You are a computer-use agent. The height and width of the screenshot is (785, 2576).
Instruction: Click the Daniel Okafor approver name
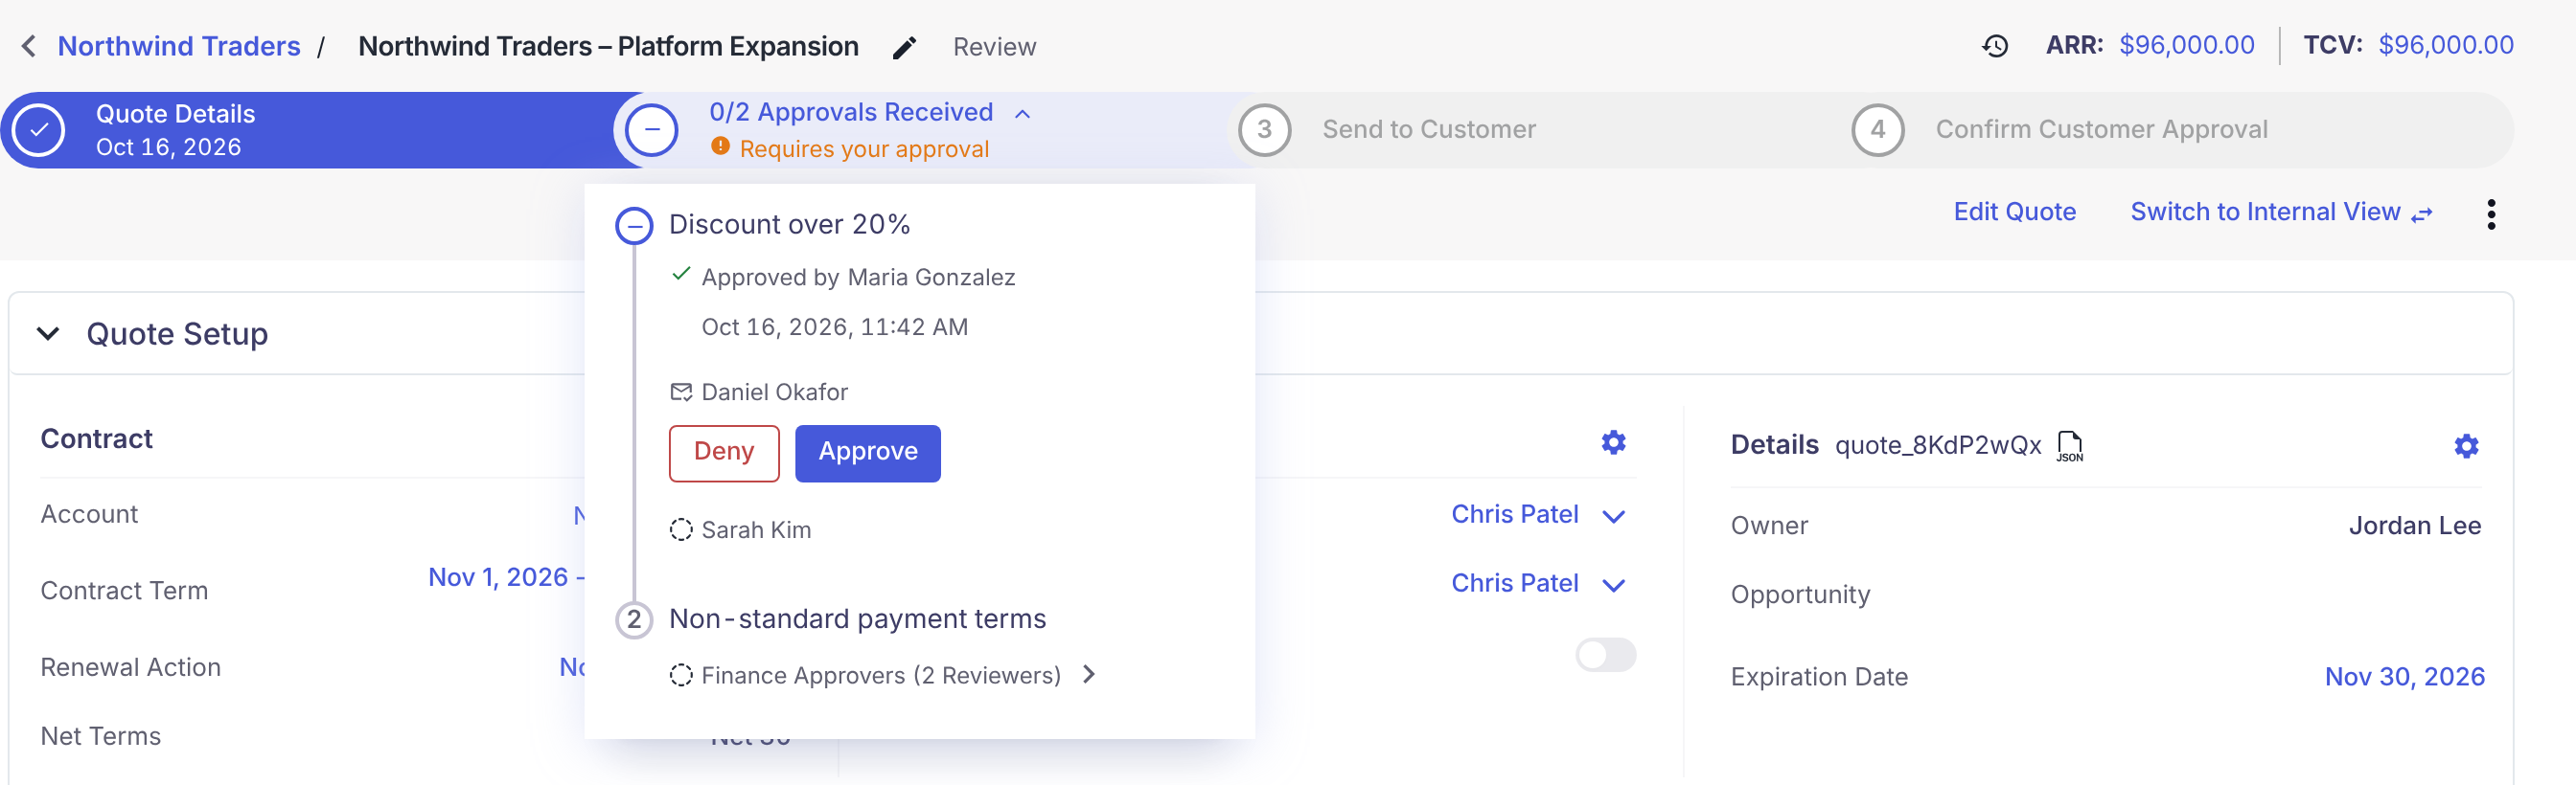pos(774,392)
